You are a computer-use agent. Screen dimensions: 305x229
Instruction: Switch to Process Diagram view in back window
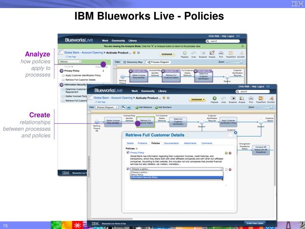click(158, 62)
